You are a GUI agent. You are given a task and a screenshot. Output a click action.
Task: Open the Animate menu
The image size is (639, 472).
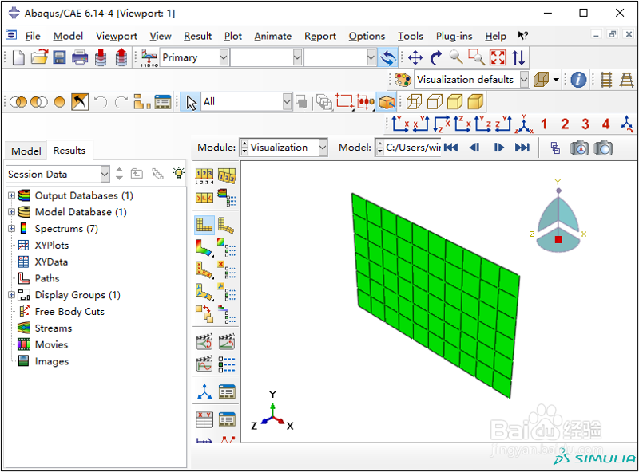pos(272,36)
